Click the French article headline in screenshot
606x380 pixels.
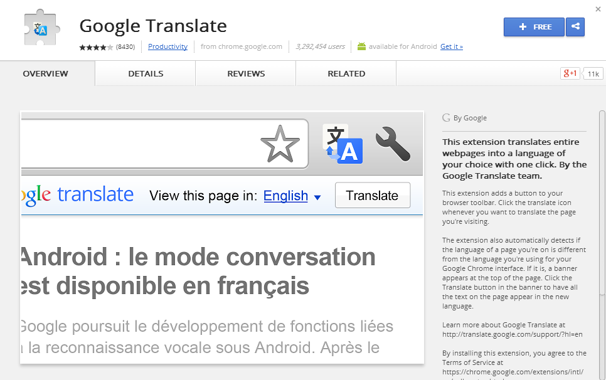pyautogui.click(x=198, y=272)
